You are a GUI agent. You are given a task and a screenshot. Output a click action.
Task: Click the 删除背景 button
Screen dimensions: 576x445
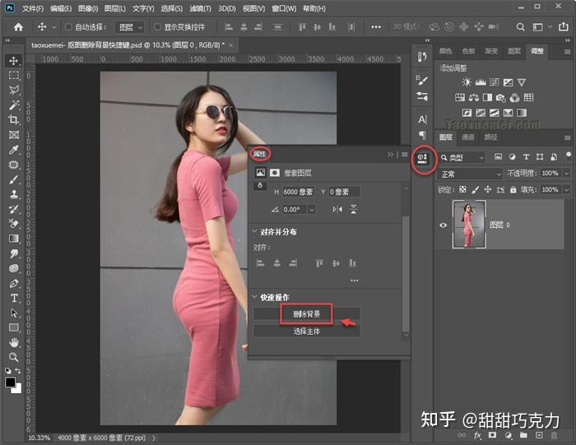tap(306, 314)
